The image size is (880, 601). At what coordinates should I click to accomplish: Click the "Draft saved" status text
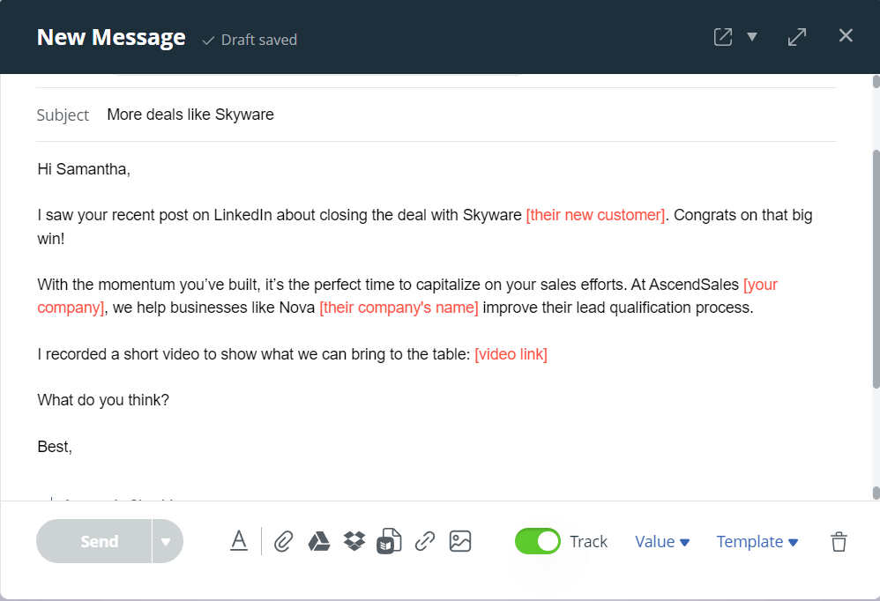click(x=258, y=40)
